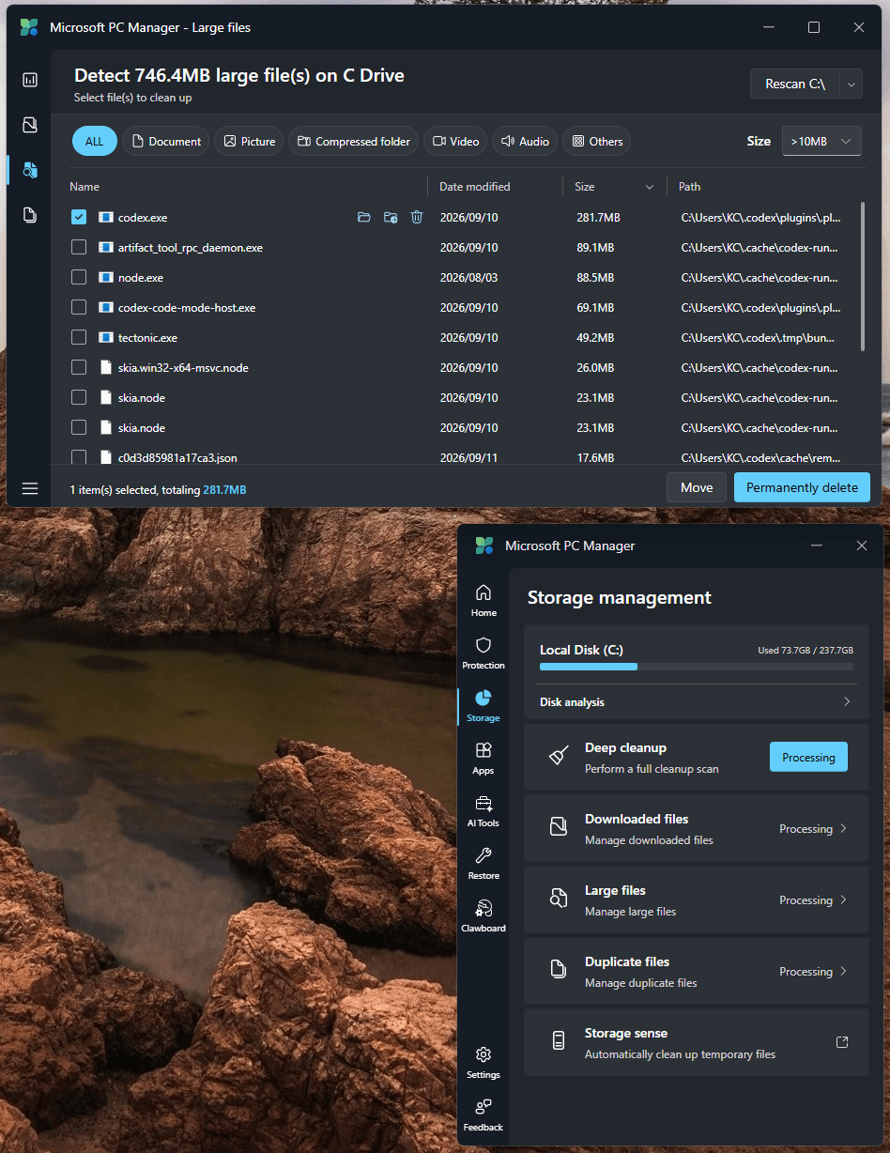Click the Rescan C:\ button
890x1153 pixels.
click(795, 84)
